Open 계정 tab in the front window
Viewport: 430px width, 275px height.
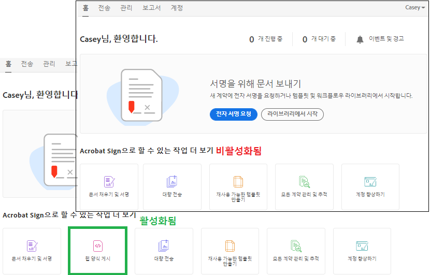click(177, 8)
